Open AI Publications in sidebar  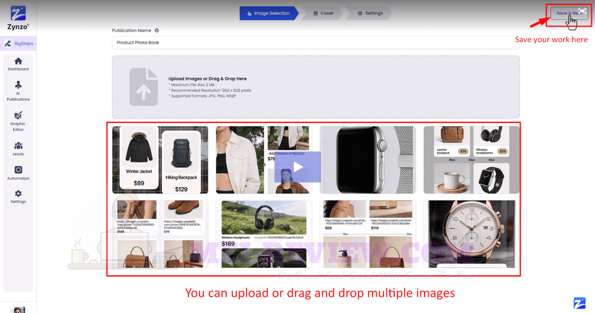pyautogui.click(x=18, y=91)
